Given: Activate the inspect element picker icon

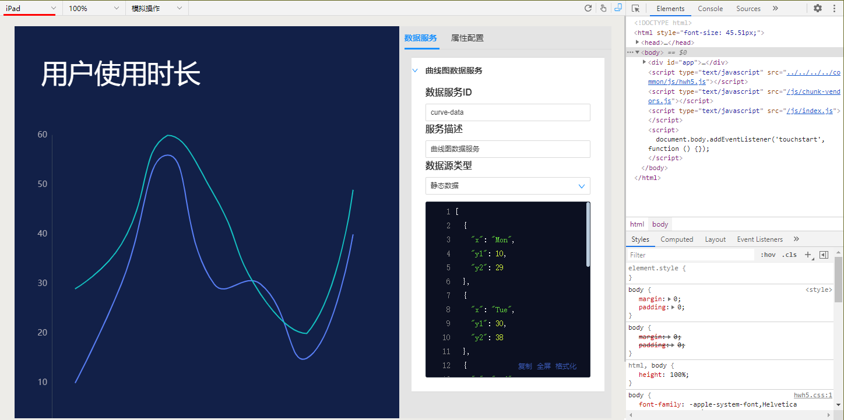Looking at the screenshot, I should tap(635, 8).
